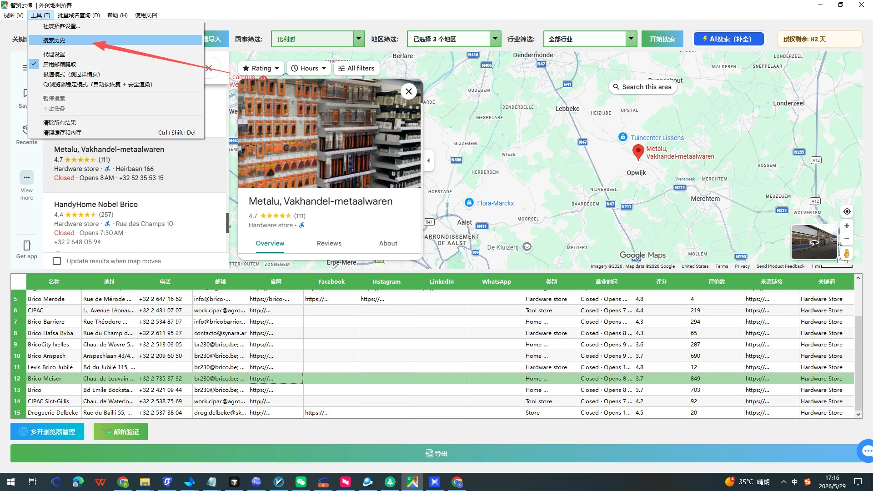Open notification center on taskbar
Viewport: 873px width, 491px height.
(858, 482)
